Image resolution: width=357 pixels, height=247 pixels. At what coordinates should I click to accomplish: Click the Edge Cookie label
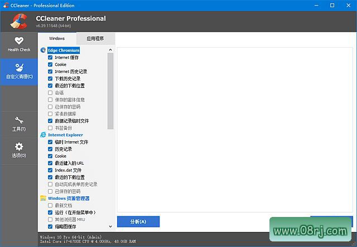pyautogui.click(x=61, y=65)
